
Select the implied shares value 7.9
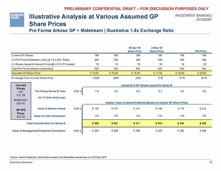click(97, 91)
